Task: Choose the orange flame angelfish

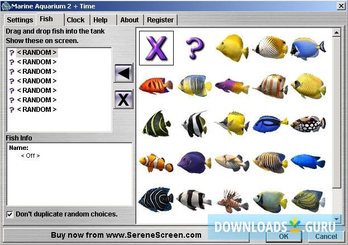Action: (x=156, y=86)
